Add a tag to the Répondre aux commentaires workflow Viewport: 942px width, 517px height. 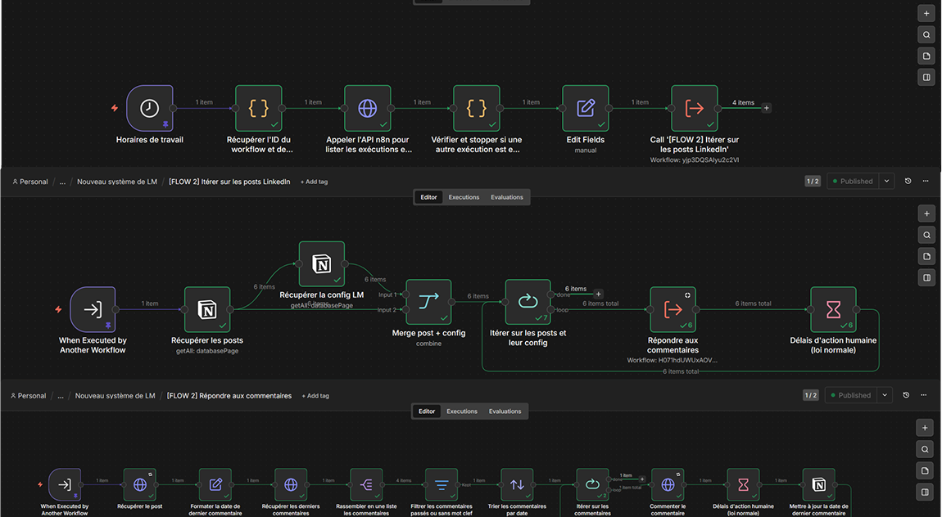point(315,396)
